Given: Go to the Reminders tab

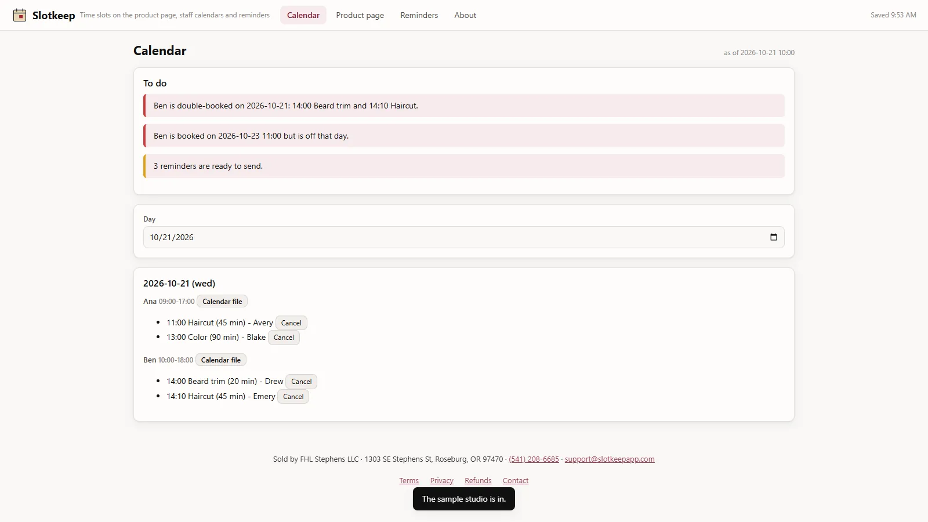Looking at the screenshot, I should [419, 15].
